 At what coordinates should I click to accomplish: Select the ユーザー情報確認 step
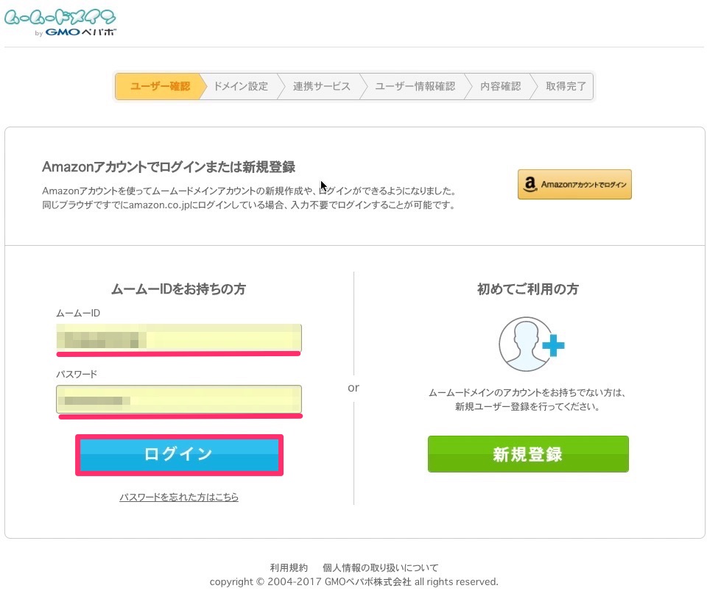pos(415,86)
